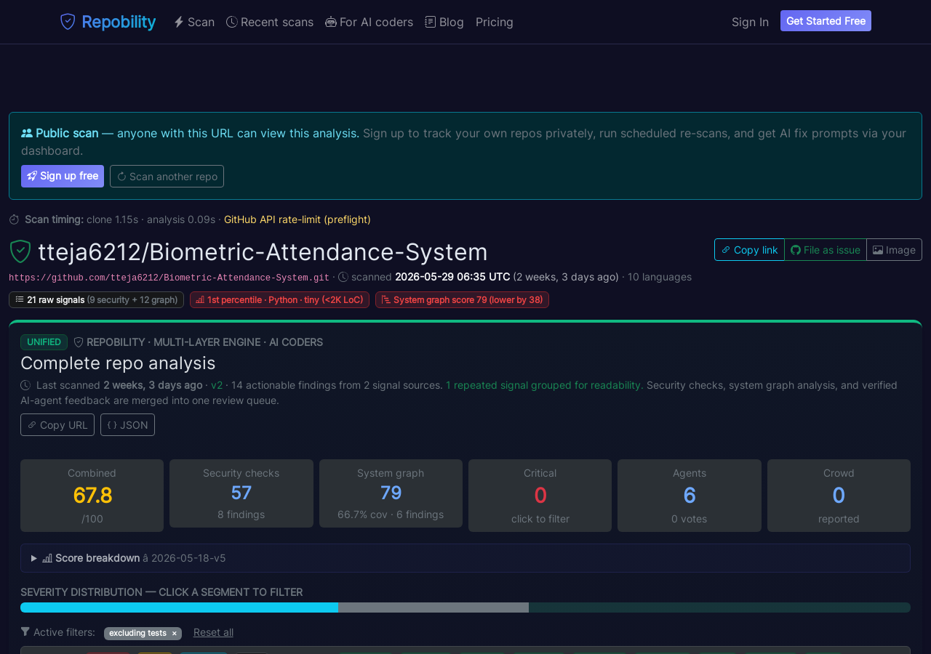Click the lightning bolt Scan icon
The image size is (931, 654).
(x=179, y=22)
